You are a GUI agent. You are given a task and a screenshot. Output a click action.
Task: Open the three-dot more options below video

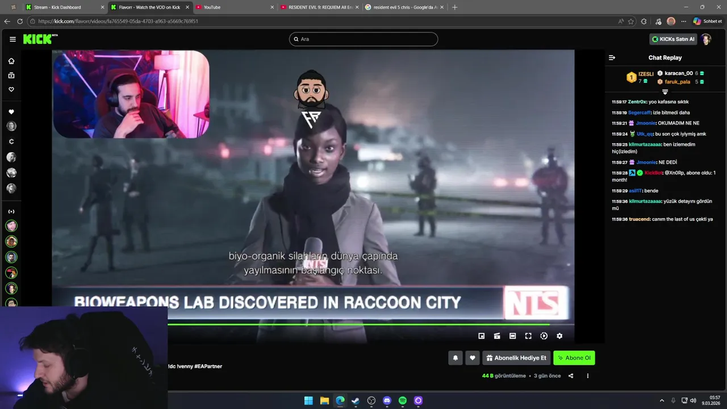tap(587, 375)
